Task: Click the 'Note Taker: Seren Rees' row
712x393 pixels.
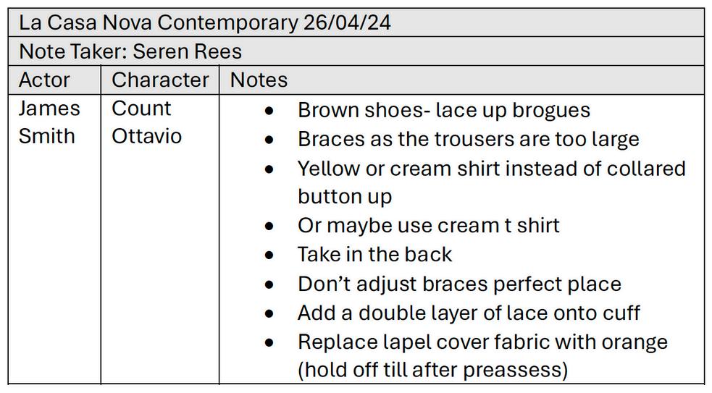Action: tap(356, 51)
